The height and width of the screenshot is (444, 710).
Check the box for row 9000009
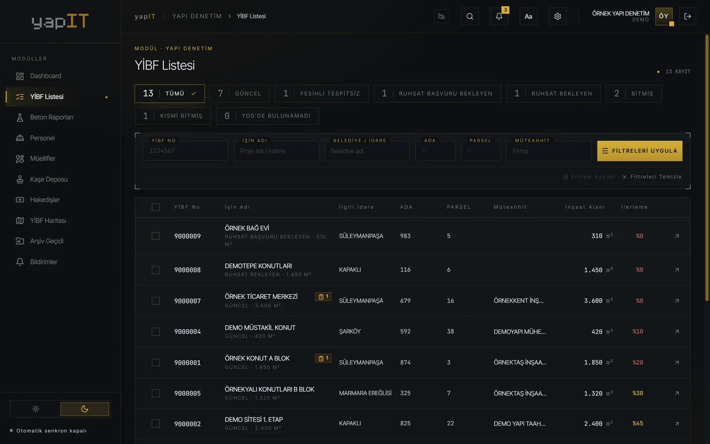[x=156, y=236]
